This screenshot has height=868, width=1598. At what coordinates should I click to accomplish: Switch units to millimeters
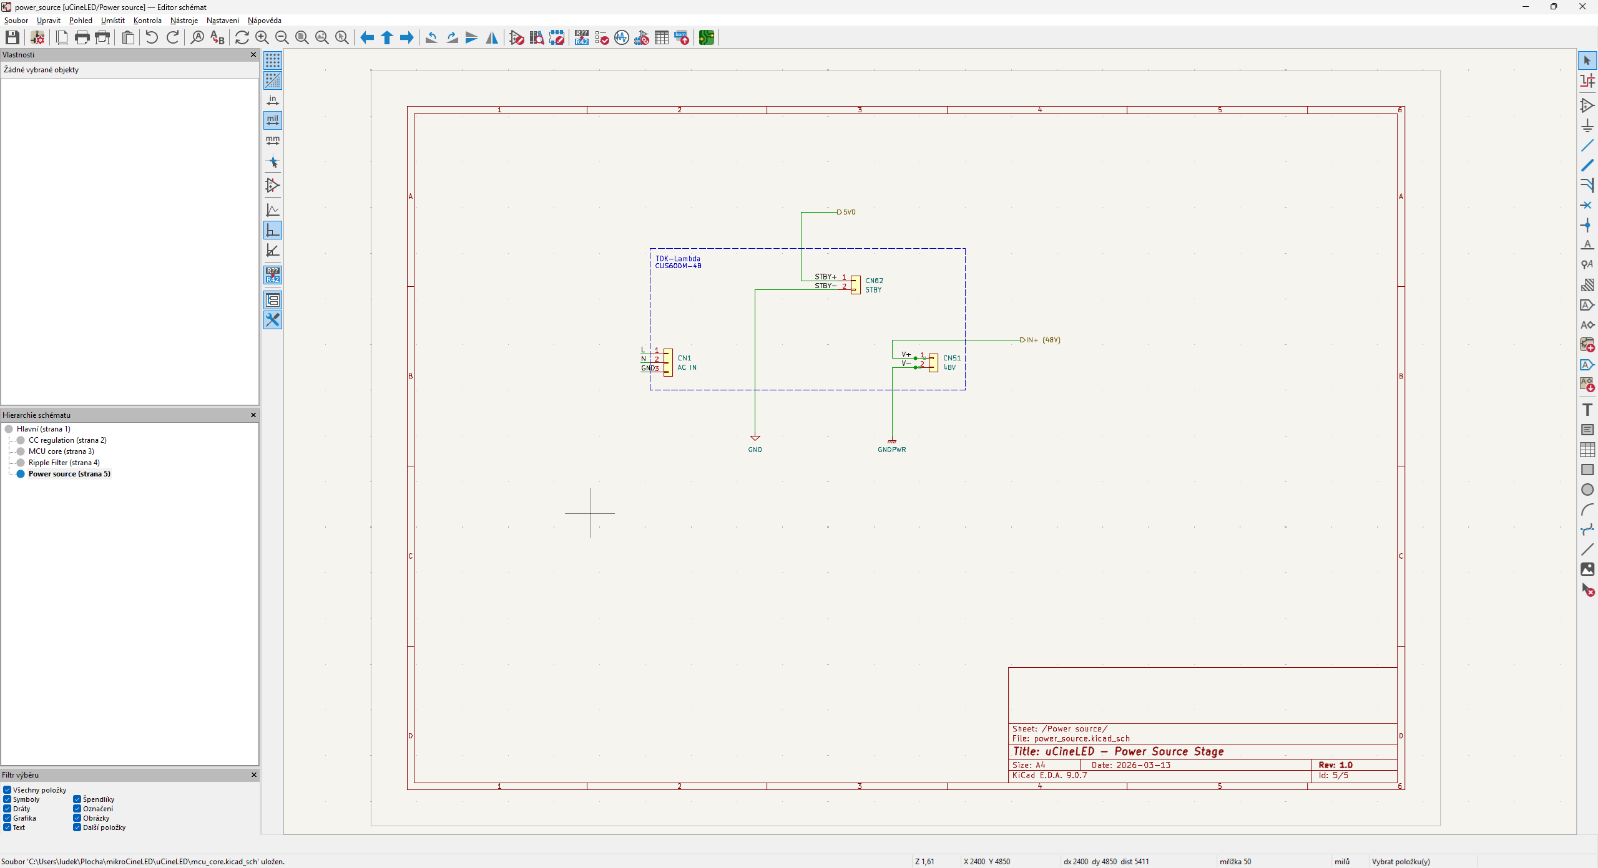[x=273, y=140]
